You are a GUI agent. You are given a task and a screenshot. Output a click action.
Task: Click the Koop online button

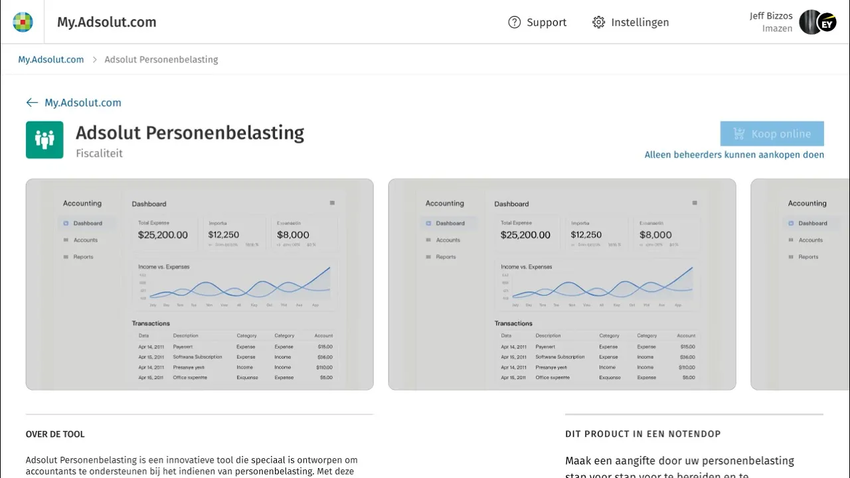(772, 133)
